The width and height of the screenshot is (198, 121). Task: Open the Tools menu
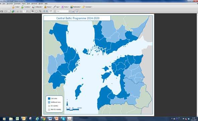click(28, 4)
